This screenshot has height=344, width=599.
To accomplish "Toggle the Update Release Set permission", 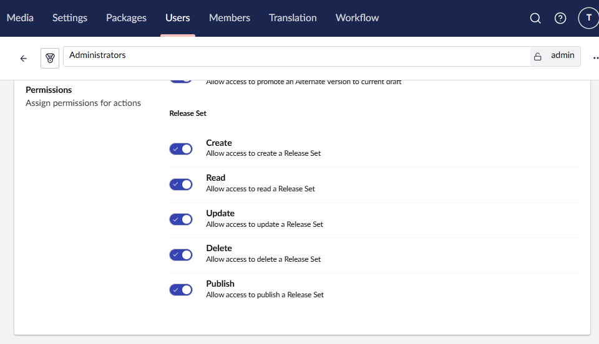I will point(181,219).
